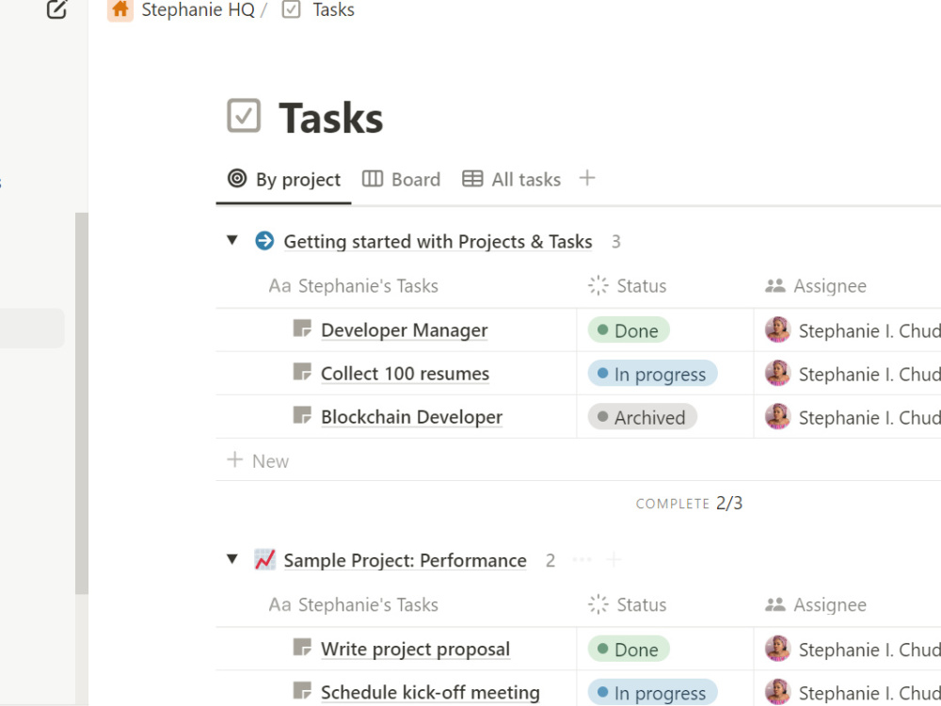Click the page icon beside Developer Manager
Image resolution: width=941 pixels, height=706 pixels.
click(x=302, y=329)
